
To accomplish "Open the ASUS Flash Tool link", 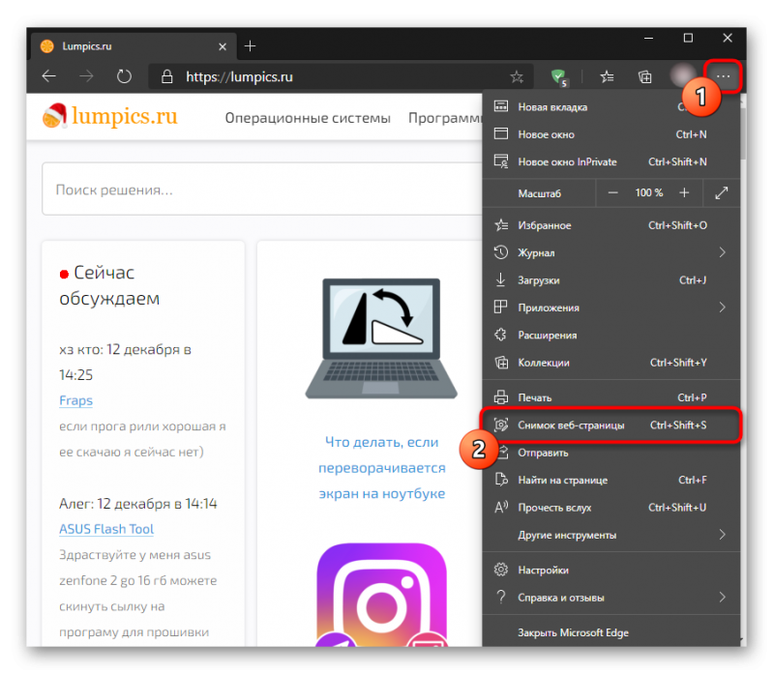I will coord(106,529).
